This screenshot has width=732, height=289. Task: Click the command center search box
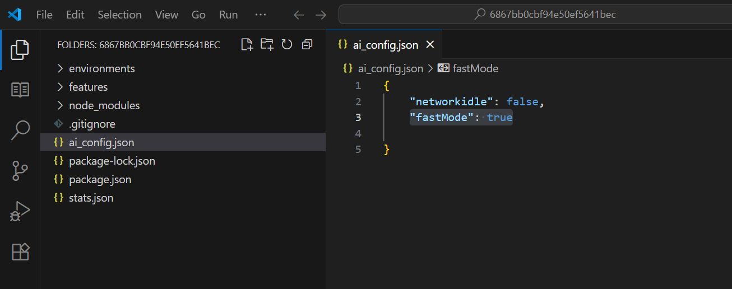pyautogui.click(x=535, y=15)
